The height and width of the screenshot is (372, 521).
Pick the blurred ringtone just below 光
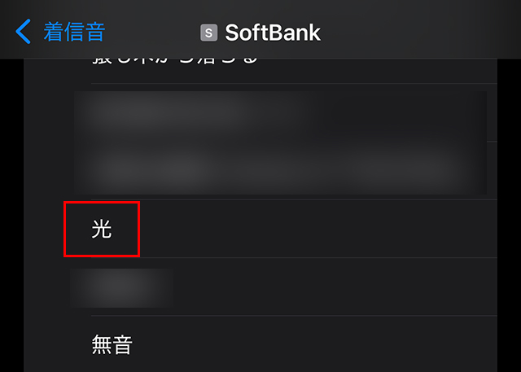pos(260,287)
